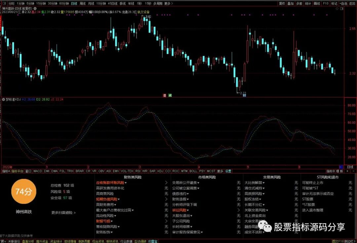
Task: Click the 多股 button in top toolbar
Action: [x=299, y=3]
